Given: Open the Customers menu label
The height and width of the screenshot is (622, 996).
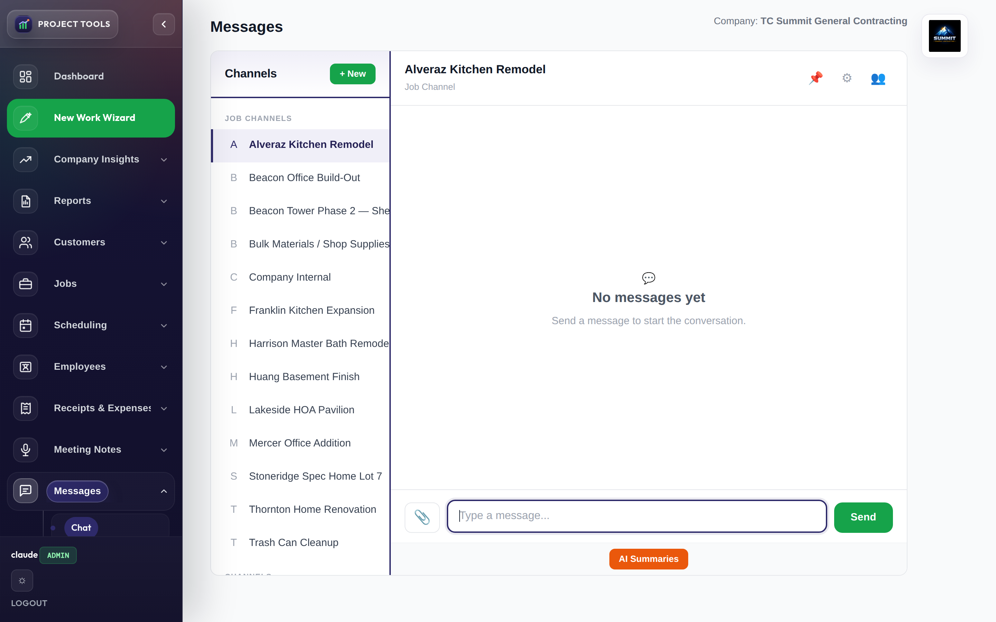Looking at the screenshot, I should pyautogui.click(x=80, y=242).
